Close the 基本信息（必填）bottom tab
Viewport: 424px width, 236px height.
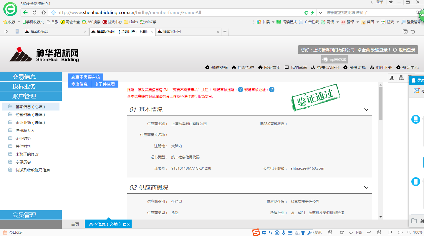tap(129, 225)
